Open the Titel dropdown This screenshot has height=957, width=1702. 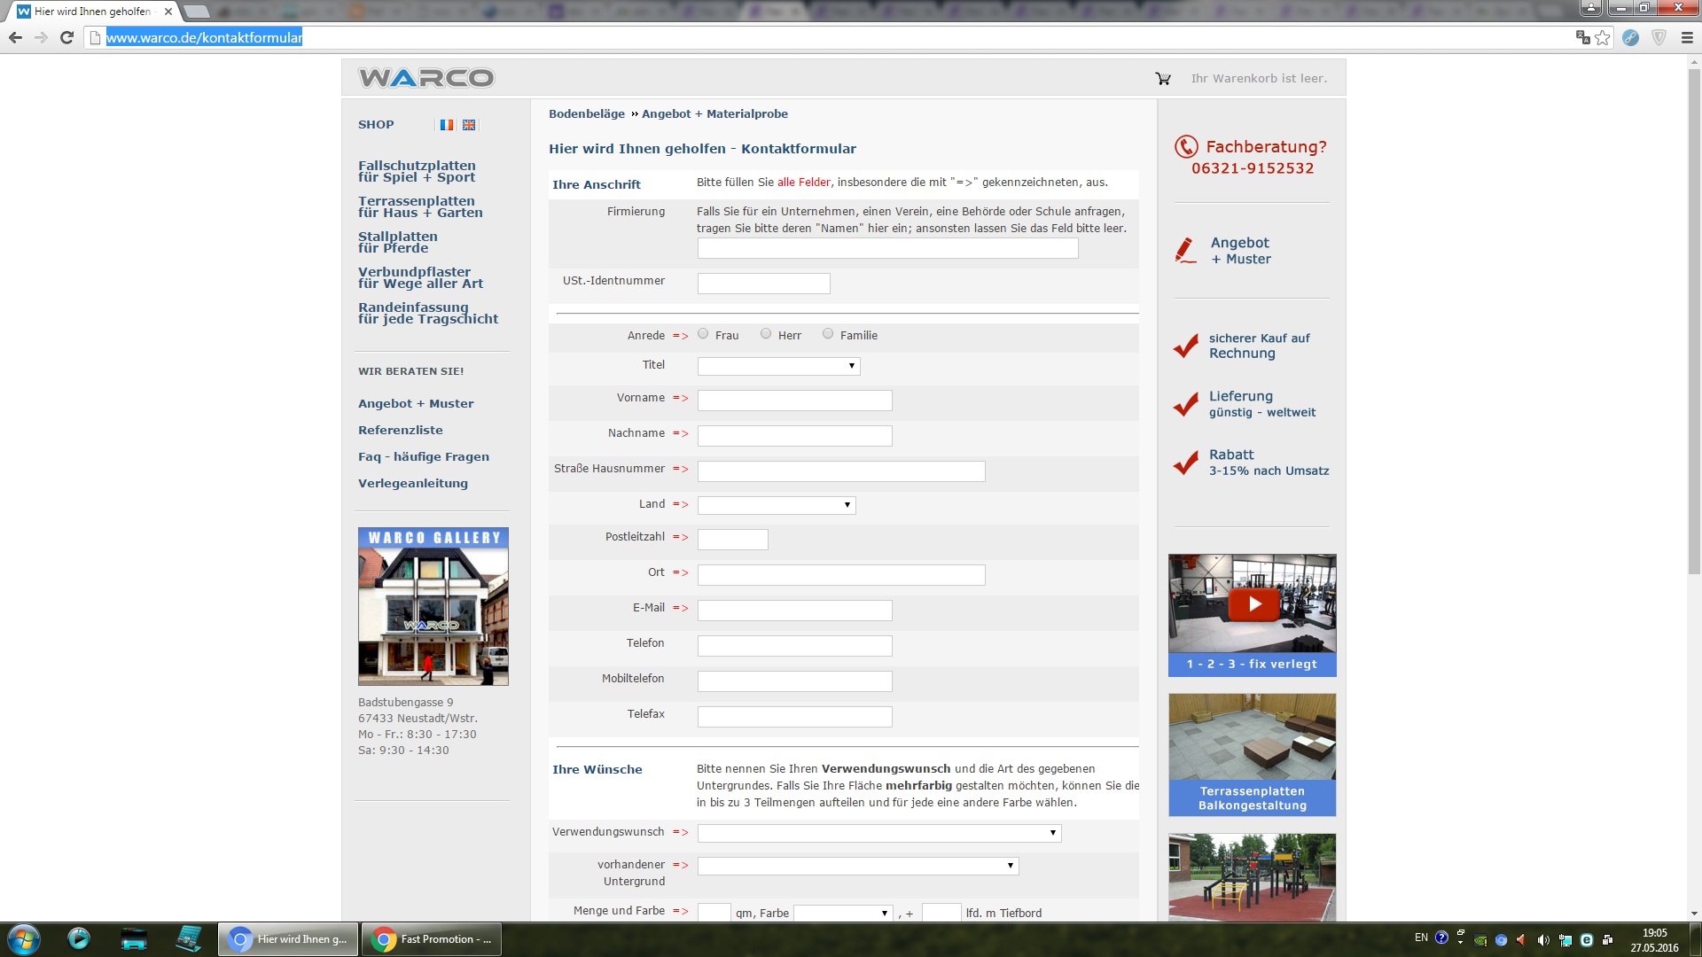778,366
